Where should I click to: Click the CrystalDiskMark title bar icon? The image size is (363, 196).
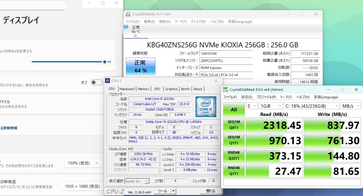(226, 89)
